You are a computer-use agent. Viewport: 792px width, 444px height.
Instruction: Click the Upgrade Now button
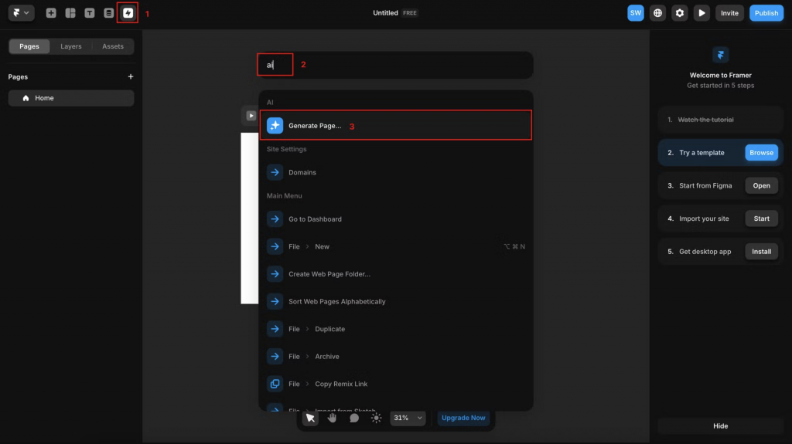tap(463, 418)
